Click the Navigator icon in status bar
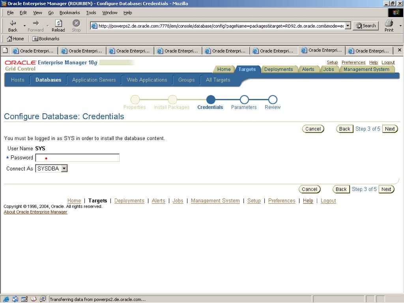404x303 pixels. coord(6,299)
